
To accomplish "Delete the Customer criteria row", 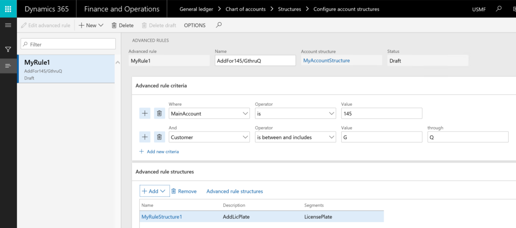I will coord(159,137).
